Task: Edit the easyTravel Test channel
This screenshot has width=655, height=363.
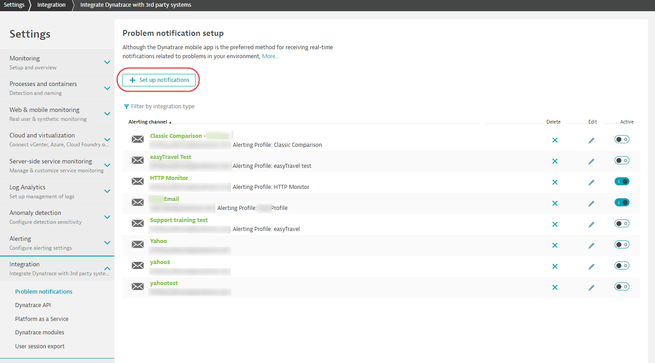Action: (x=591, y=162)
